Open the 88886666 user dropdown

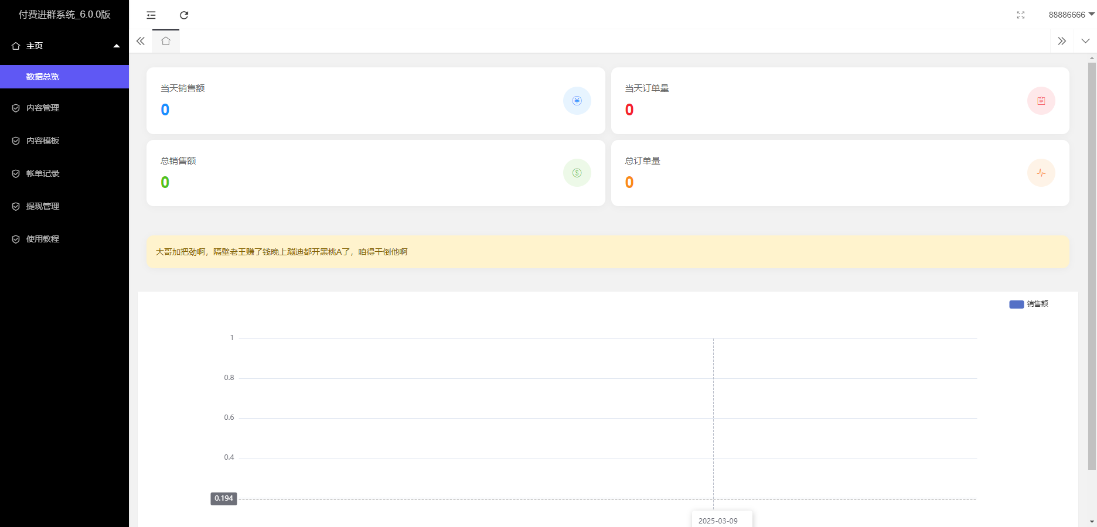point(1071,15)
